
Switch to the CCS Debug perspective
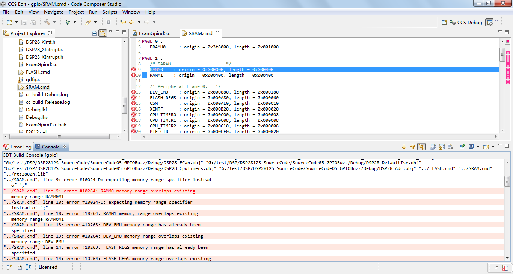466,22
